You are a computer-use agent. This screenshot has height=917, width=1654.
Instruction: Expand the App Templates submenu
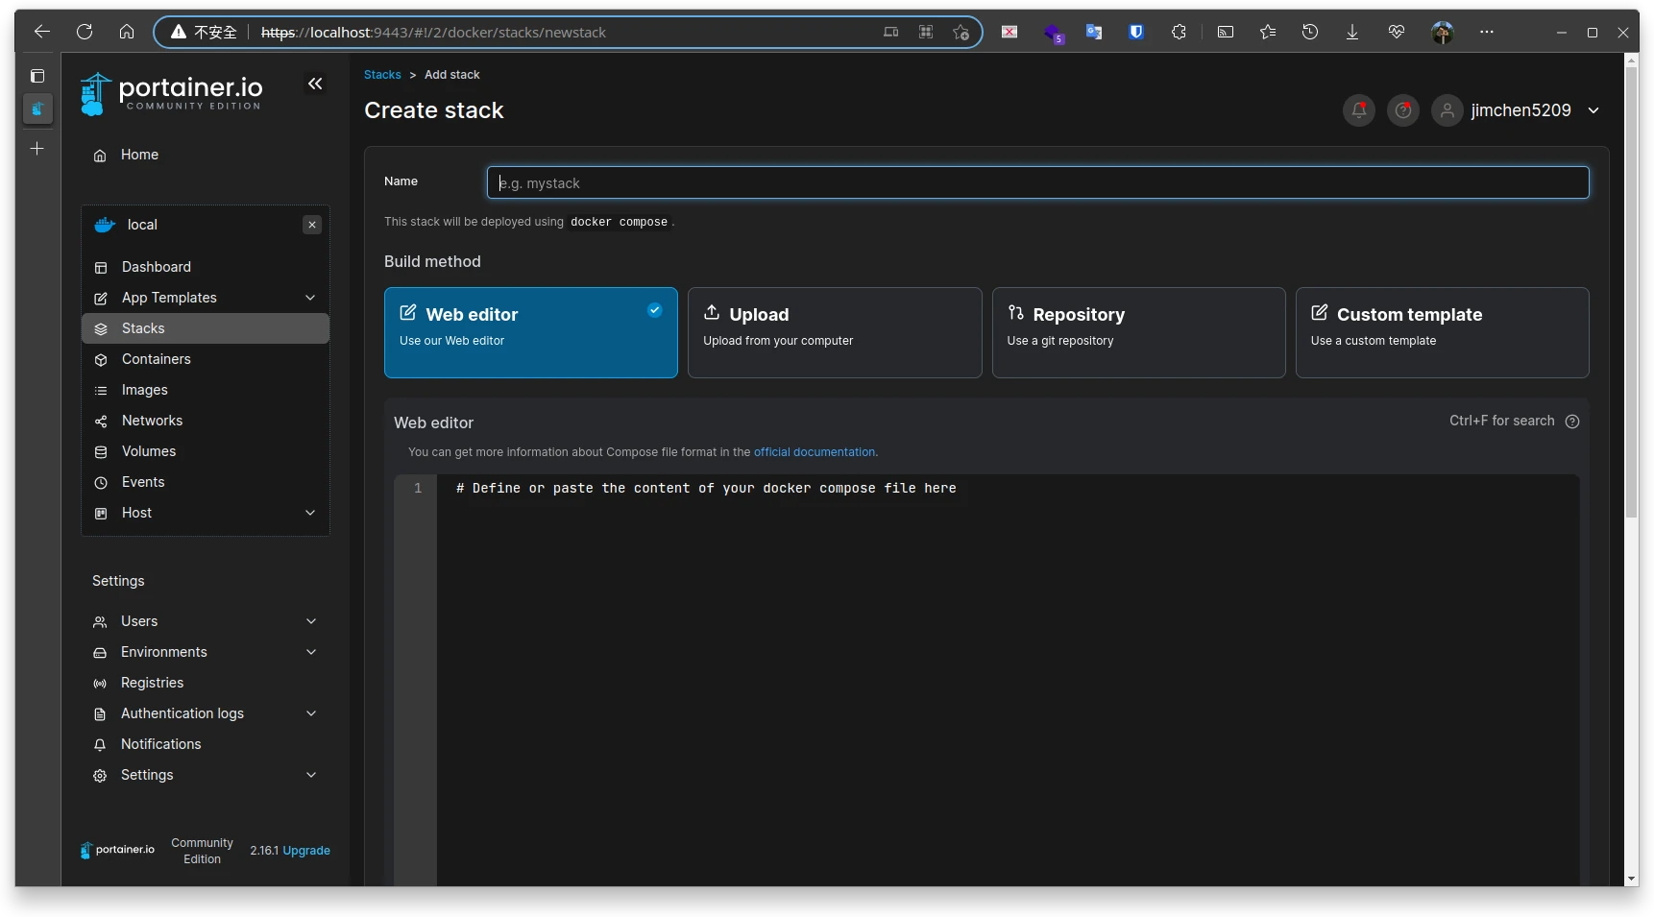click(x=310, y=298)
